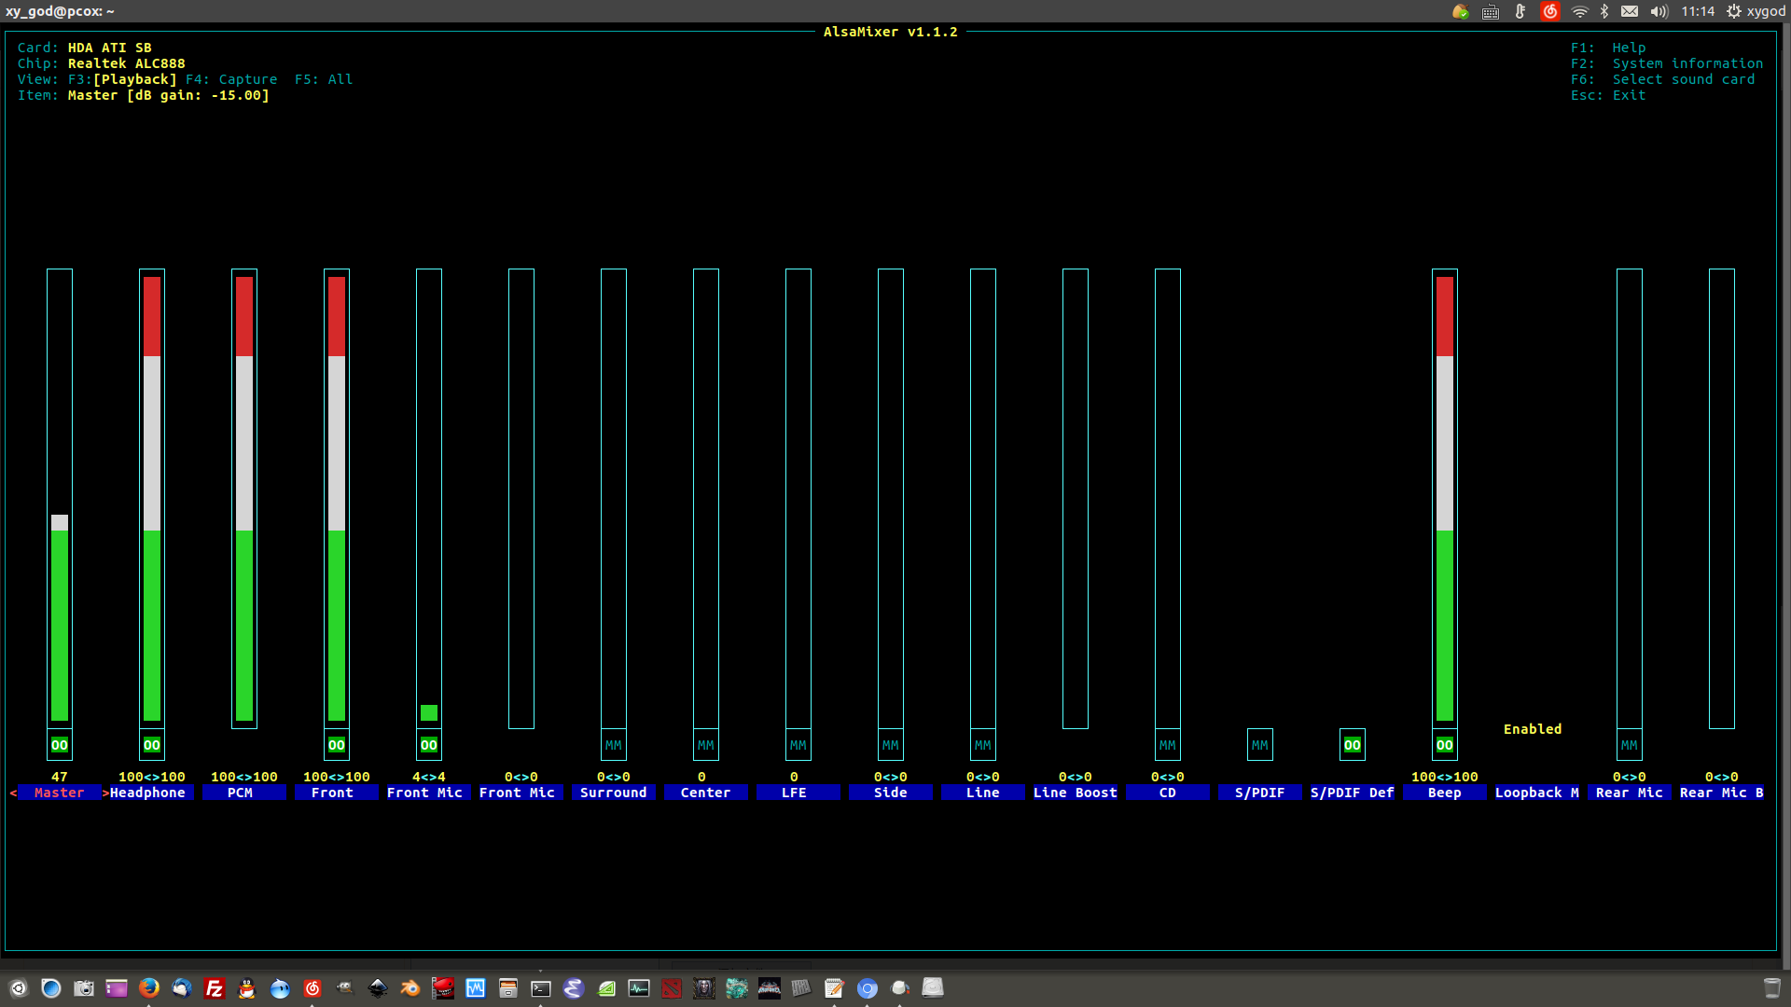The height and width of the screenshot is (1007, 1791).
Task: Select the Line Boost channel label
Action: click(x=1076, y=793)
